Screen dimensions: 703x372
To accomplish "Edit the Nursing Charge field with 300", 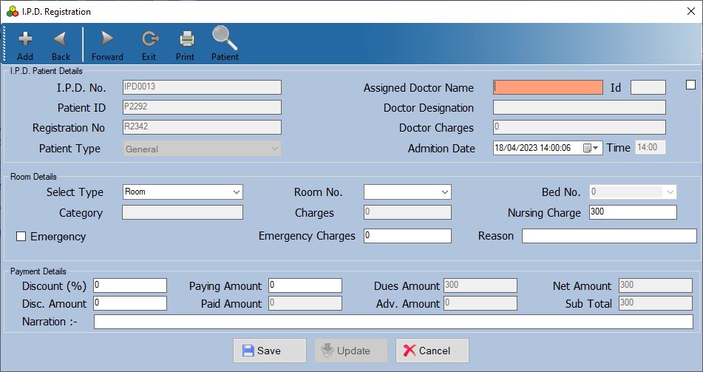I will [633, 212].
